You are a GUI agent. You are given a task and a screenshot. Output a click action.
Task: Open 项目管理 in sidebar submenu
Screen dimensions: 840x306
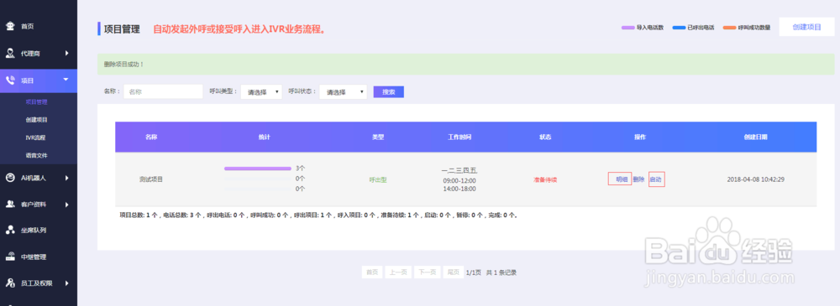click(x=36, y=101)
